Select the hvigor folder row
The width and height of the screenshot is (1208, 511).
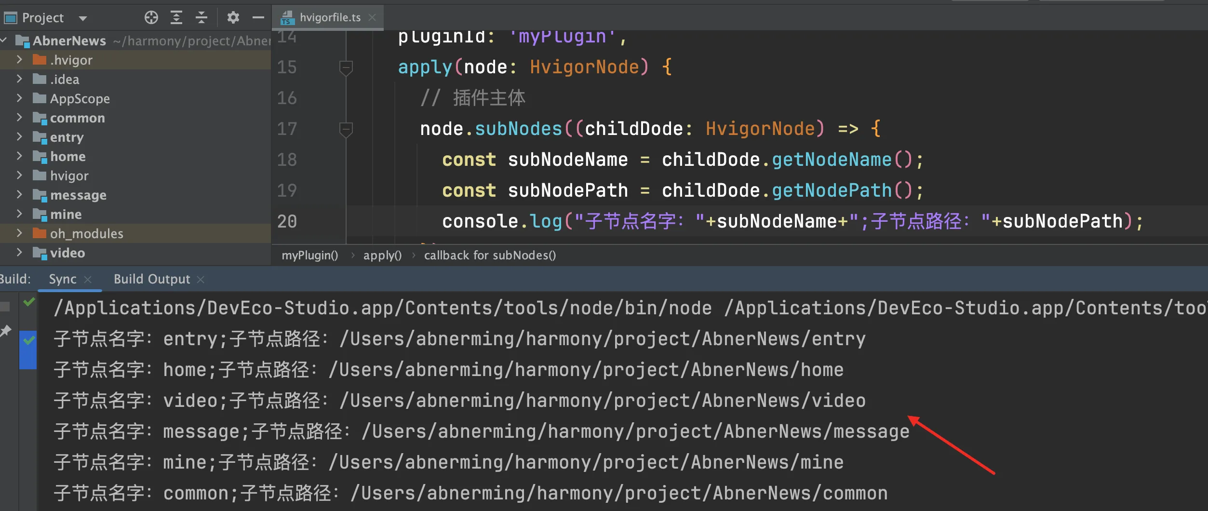[x=135, y=175]
